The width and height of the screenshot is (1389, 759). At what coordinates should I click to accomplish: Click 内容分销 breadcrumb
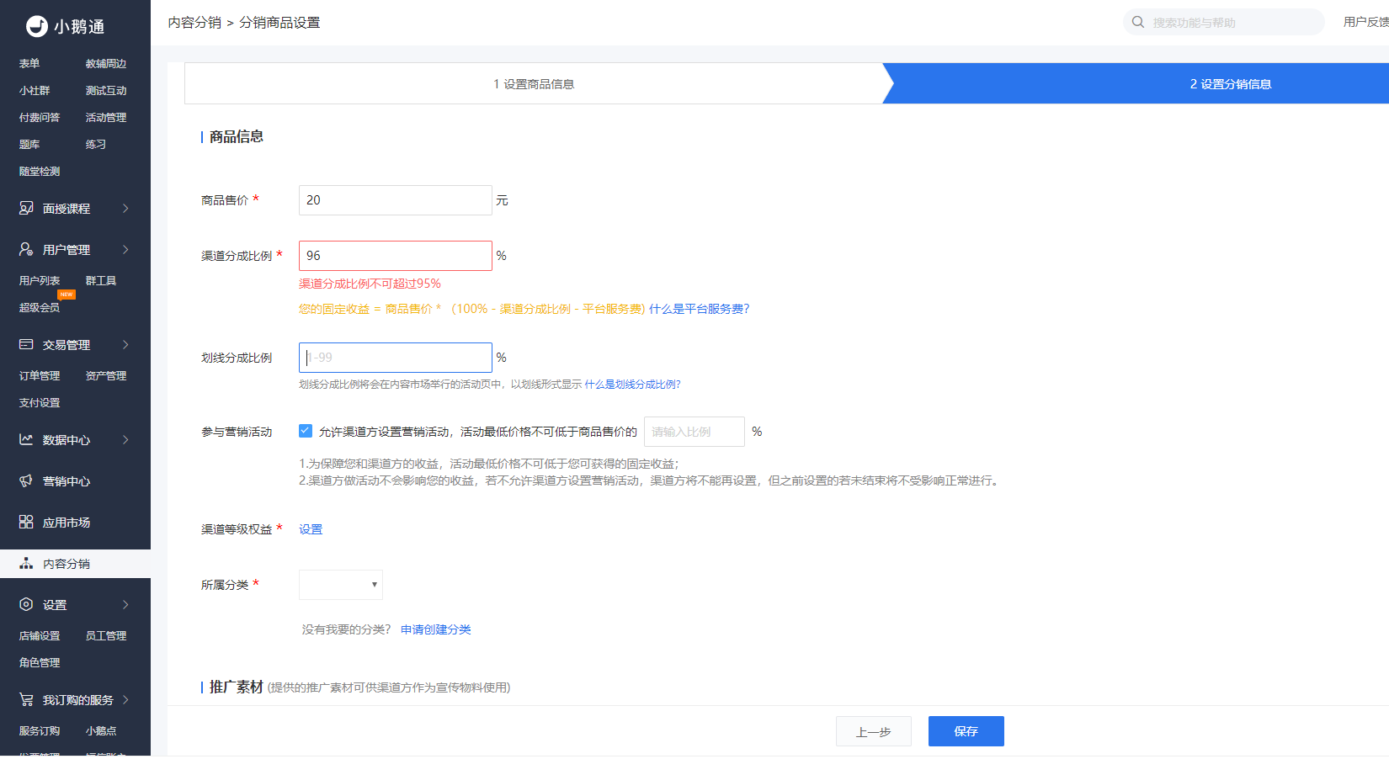click(x=194, y=23)
